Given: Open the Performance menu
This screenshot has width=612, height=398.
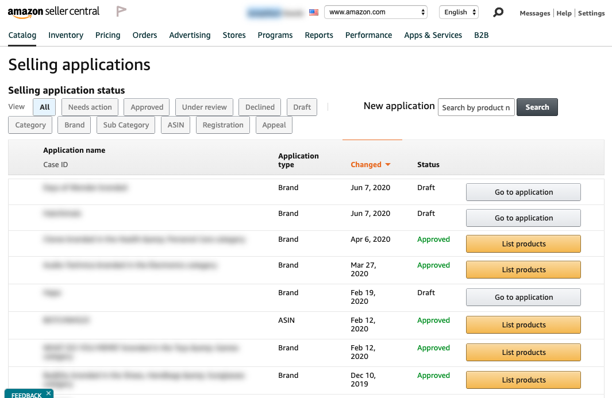Looking at the screenshot, I should pyautogui.click(x=368, y=35).
